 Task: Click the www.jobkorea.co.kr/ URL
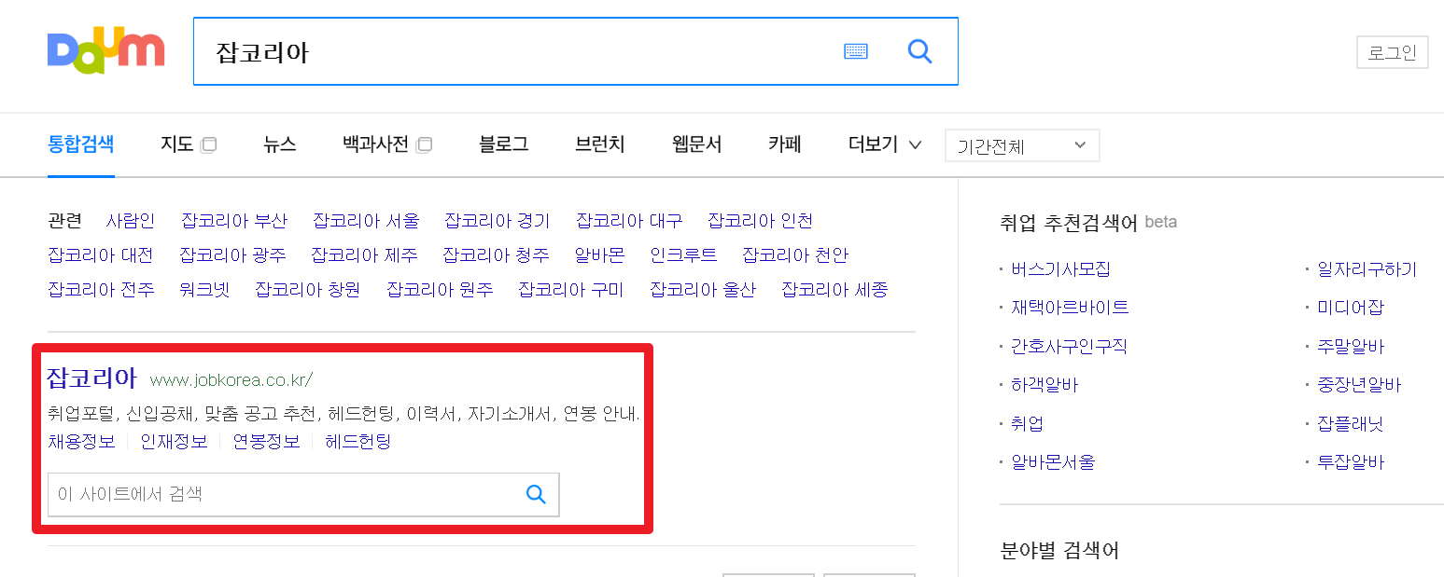(231, 379)
